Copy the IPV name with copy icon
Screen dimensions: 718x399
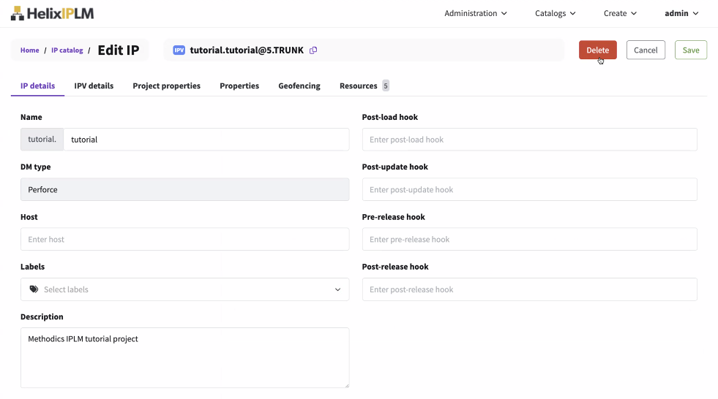point(313,50)
